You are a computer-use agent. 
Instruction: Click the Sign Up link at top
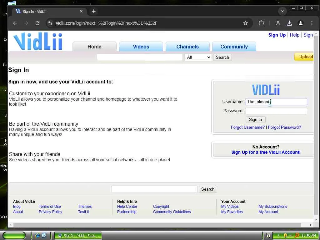(x=277, y=35)
